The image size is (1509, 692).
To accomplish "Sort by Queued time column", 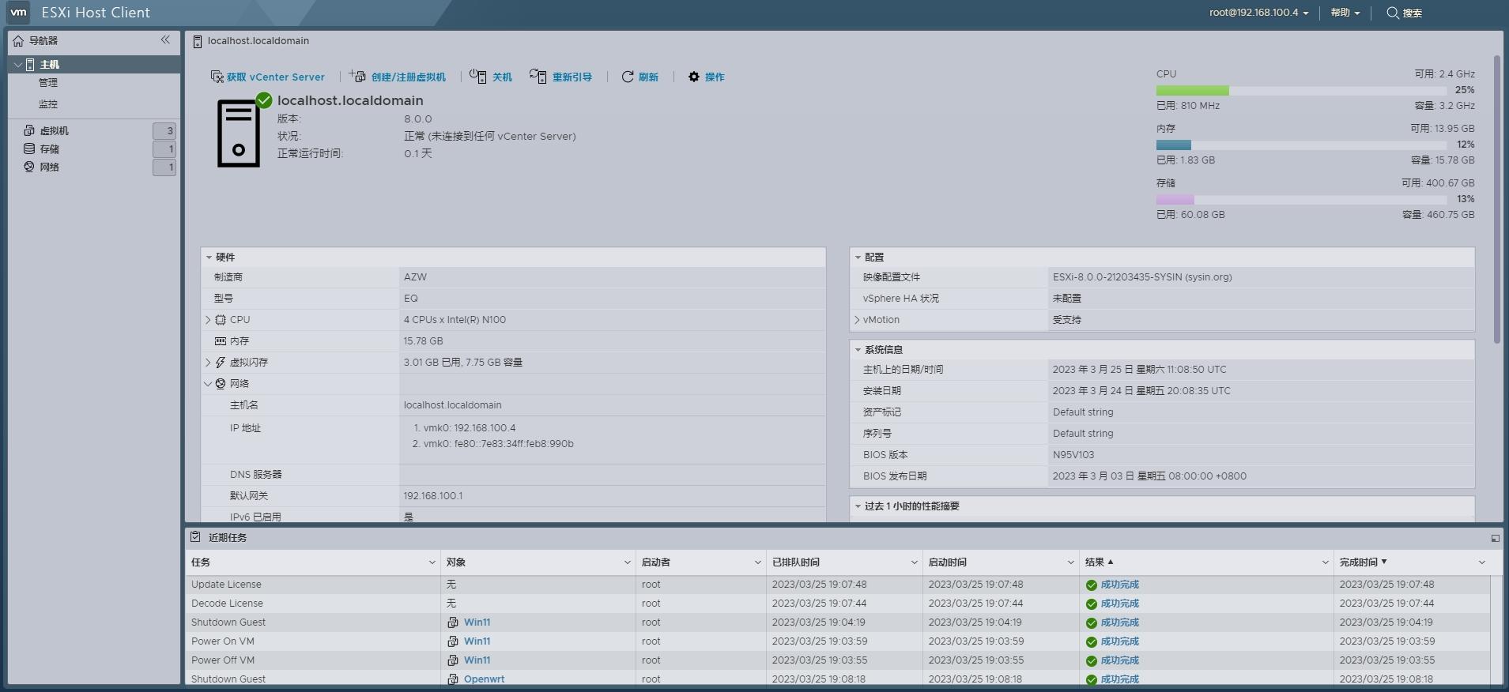I will pyautogui.click(x=796, y=562).
